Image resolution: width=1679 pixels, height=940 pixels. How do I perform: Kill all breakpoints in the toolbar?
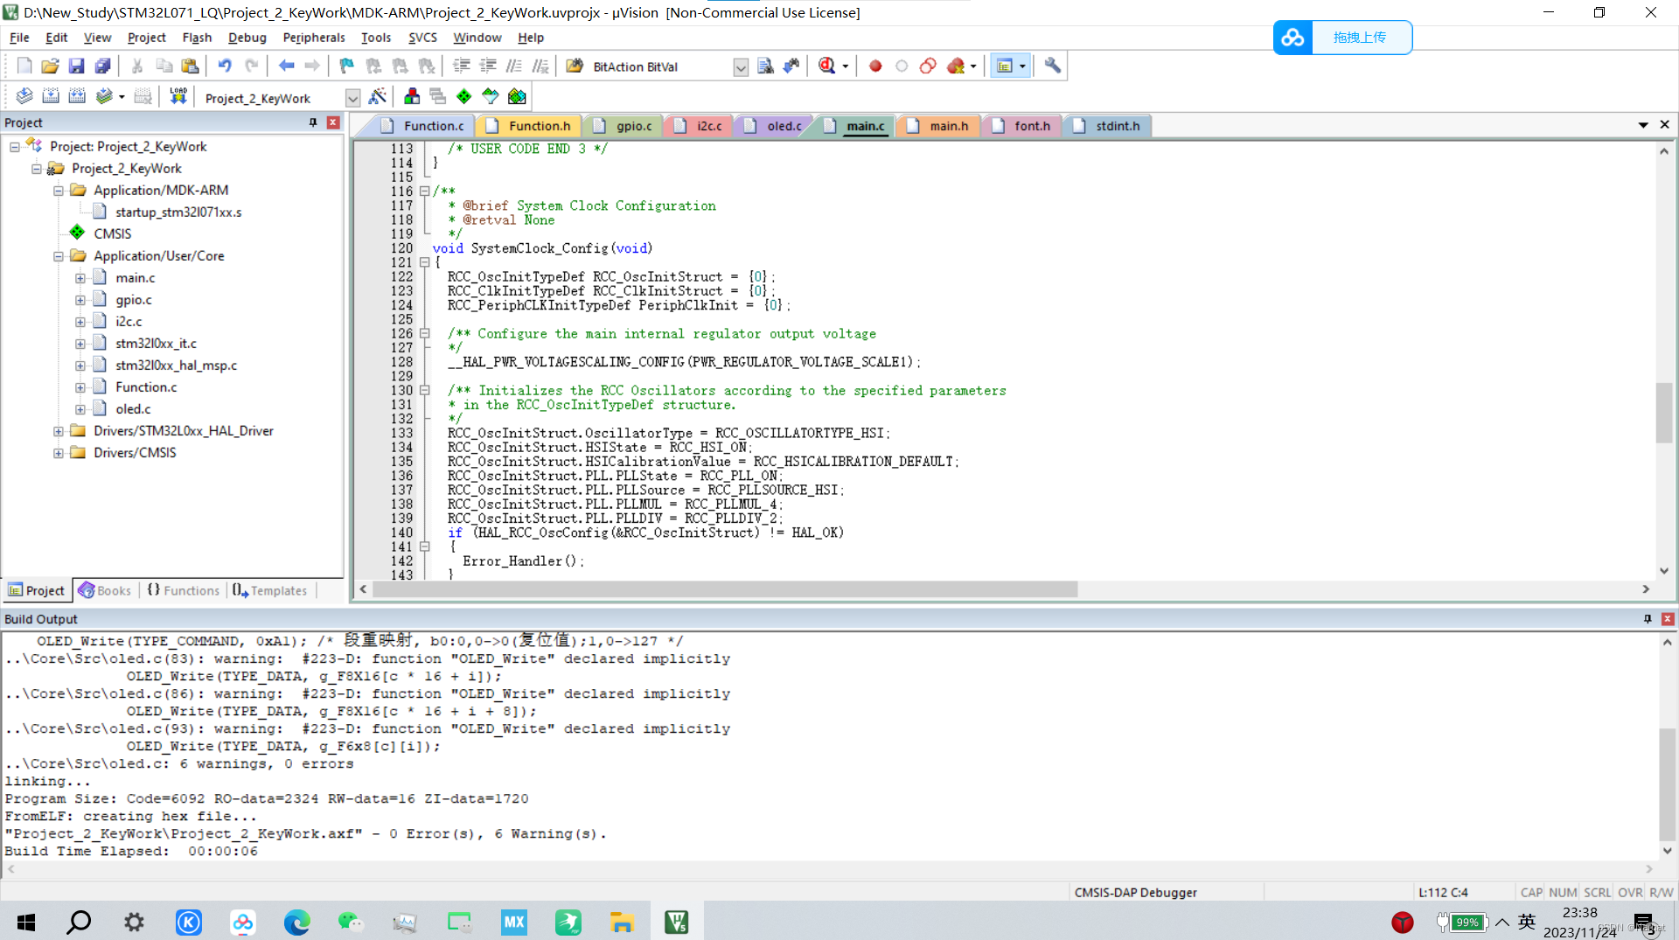tap(956, 66)
